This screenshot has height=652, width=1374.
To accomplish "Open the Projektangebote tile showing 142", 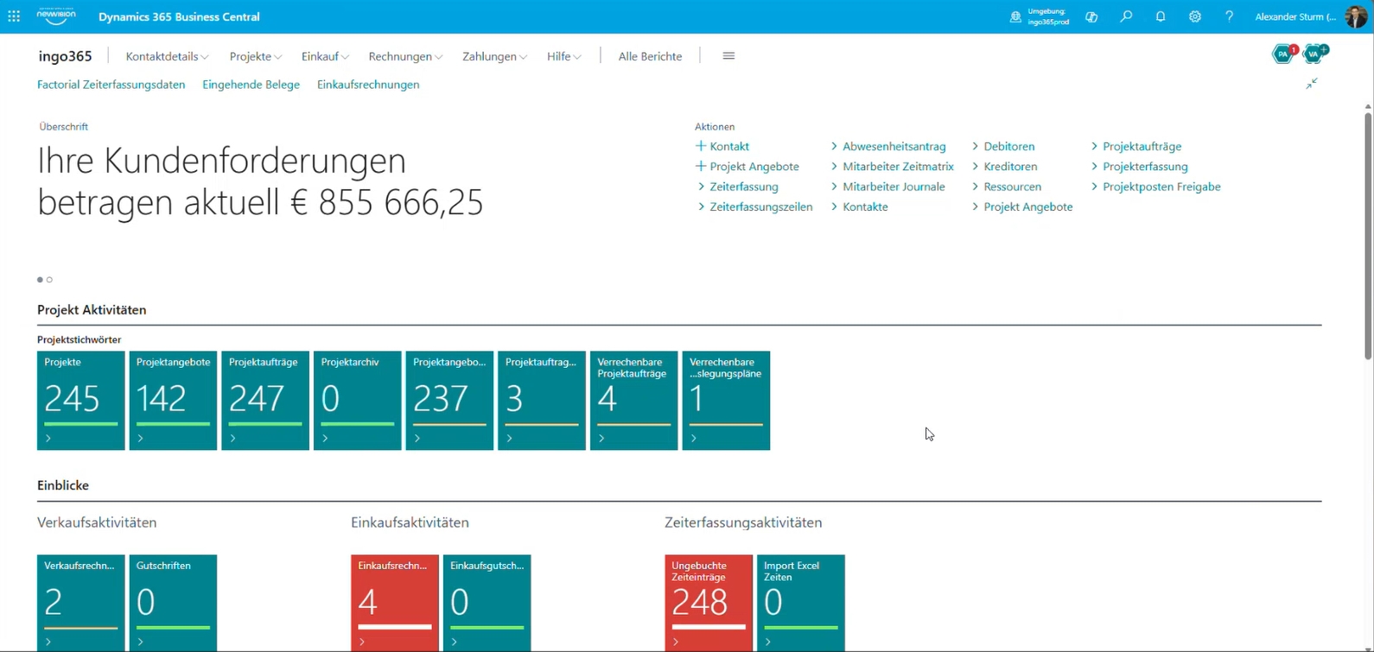I will [173, 401].
